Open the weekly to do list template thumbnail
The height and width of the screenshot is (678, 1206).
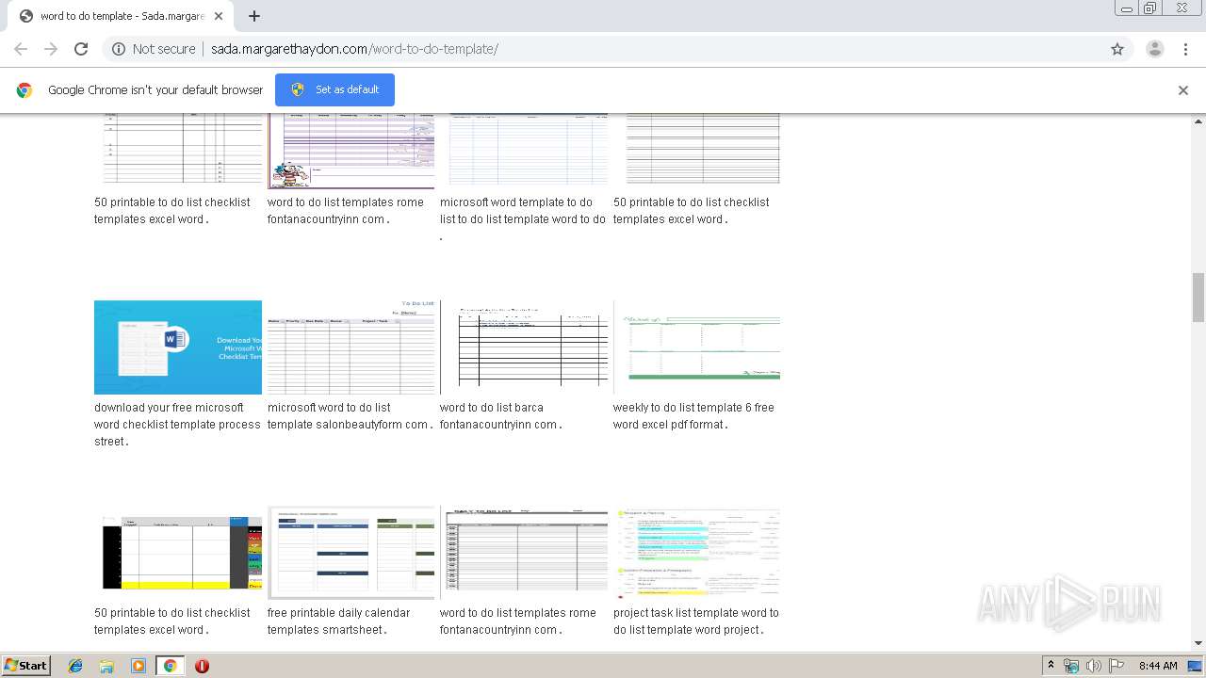[696, 347]
